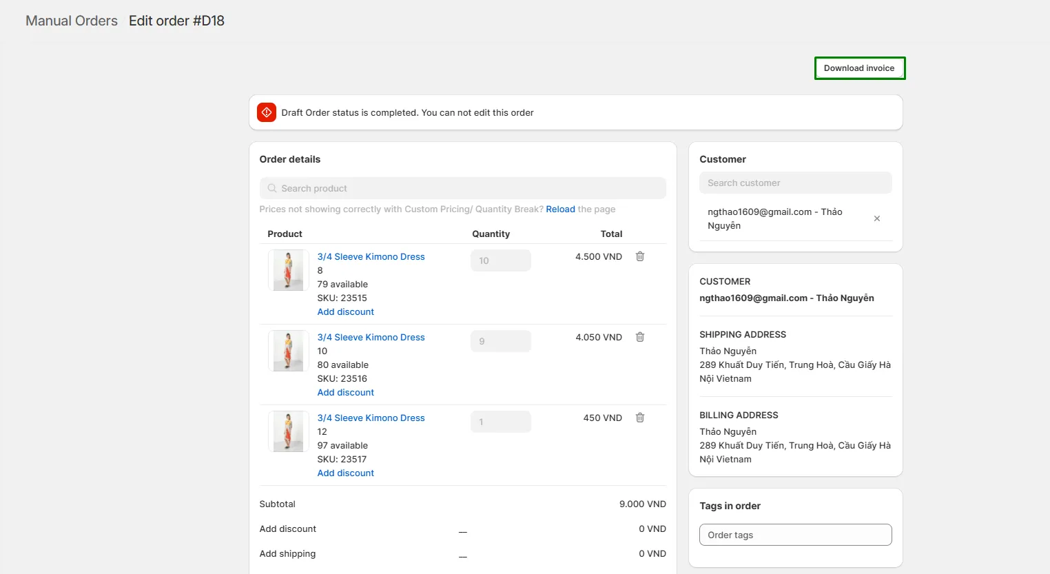Click product thumbnail for SKU 23515
Image resolution: width=1050 pixels, height=574 pixels.
288,270
